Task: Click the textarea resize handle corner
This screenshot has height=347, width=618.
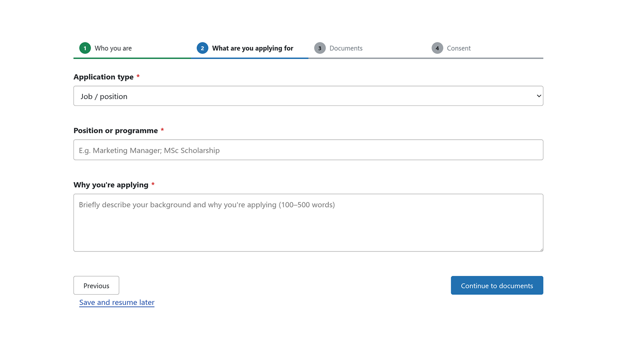Action: click(x=541, y=249)
